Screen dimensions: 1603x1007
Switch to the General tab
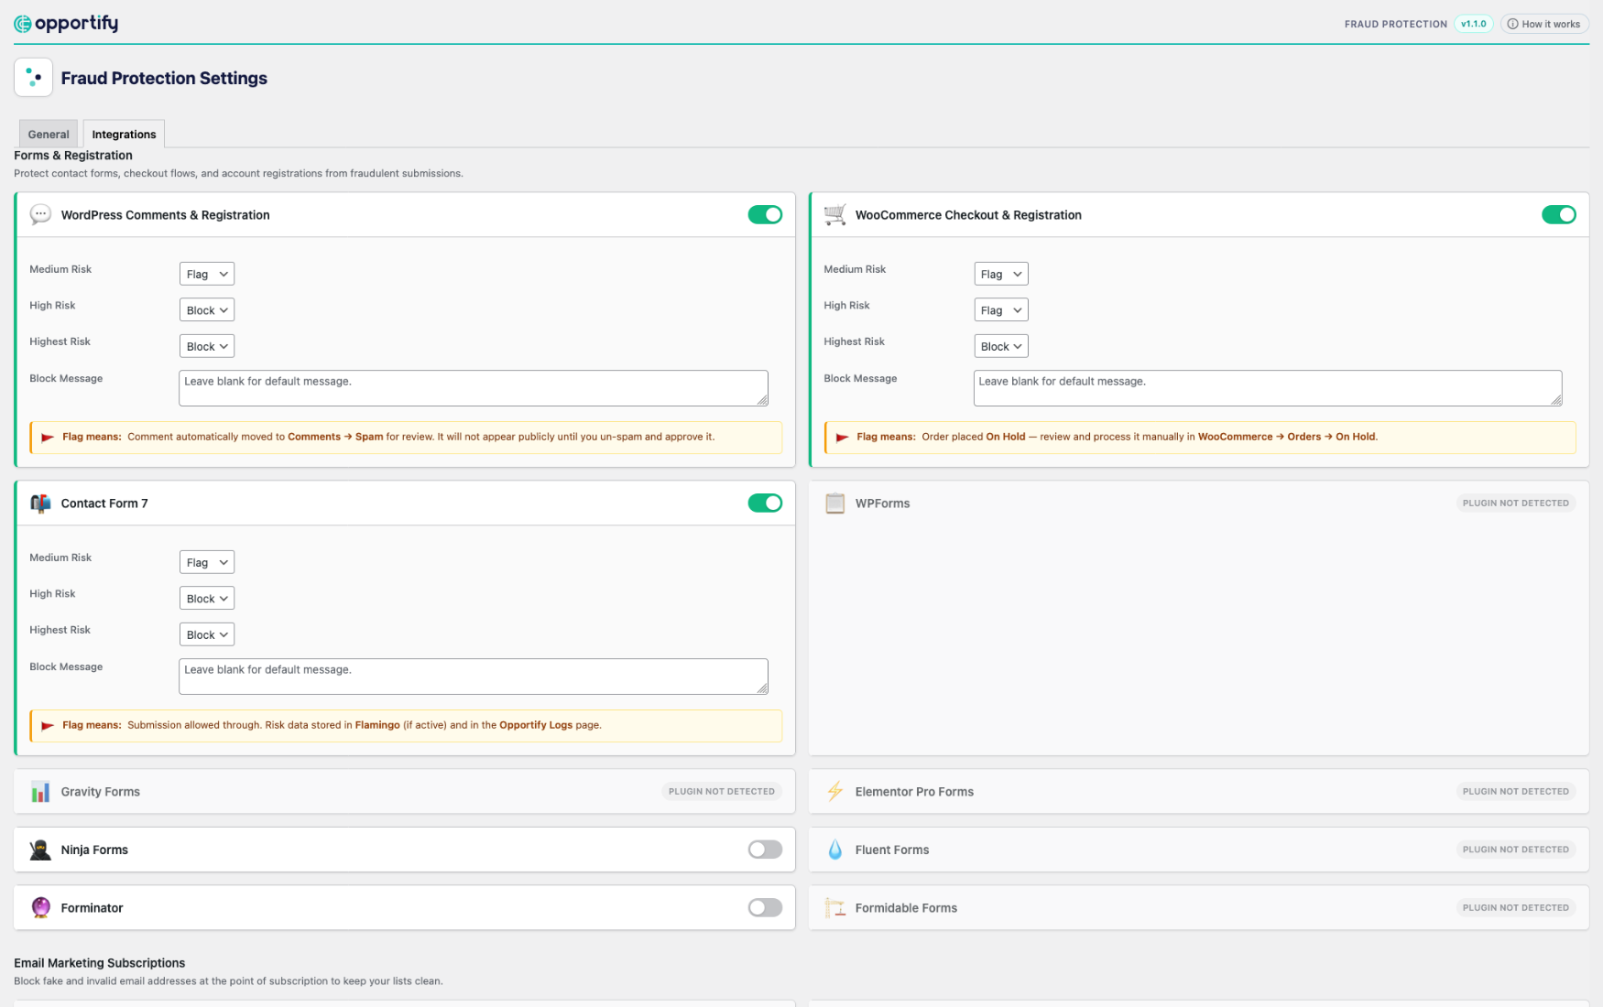(x=49, y=134)
